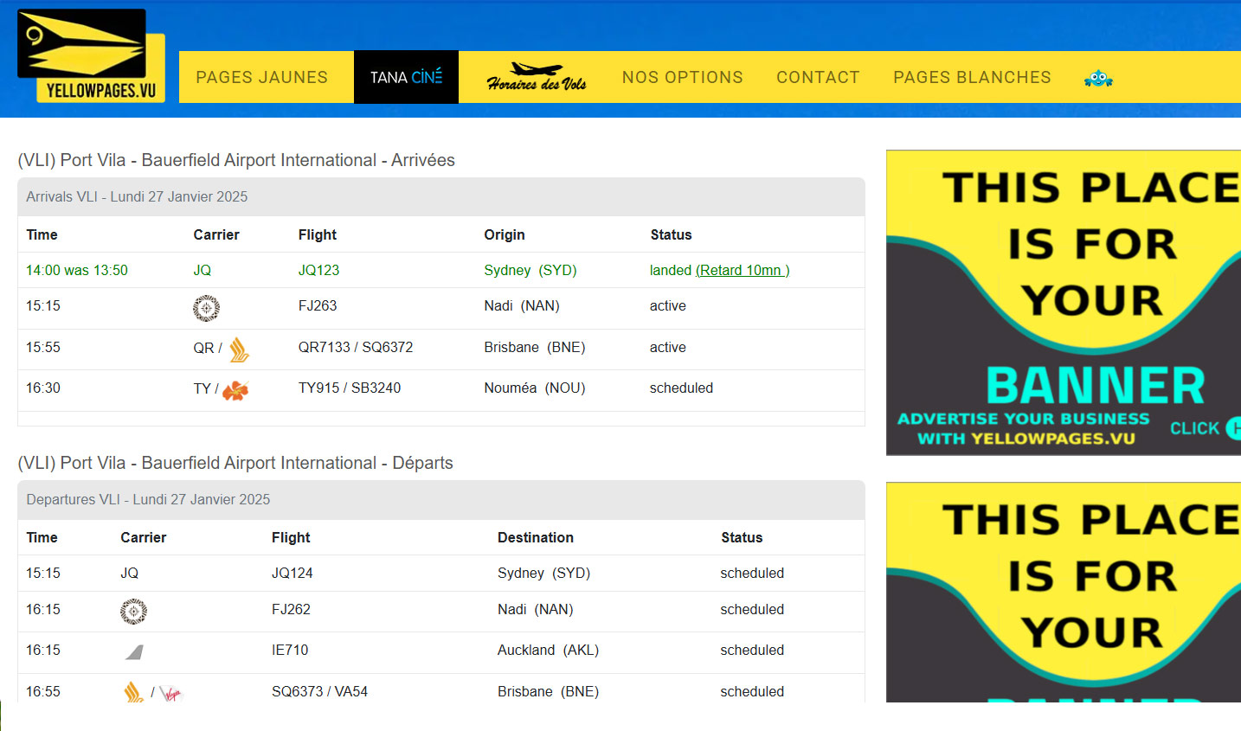The width and height of the screenshot is (1241, 731).
Task: Go to Nos Options menu
Action: click(682, 77)
